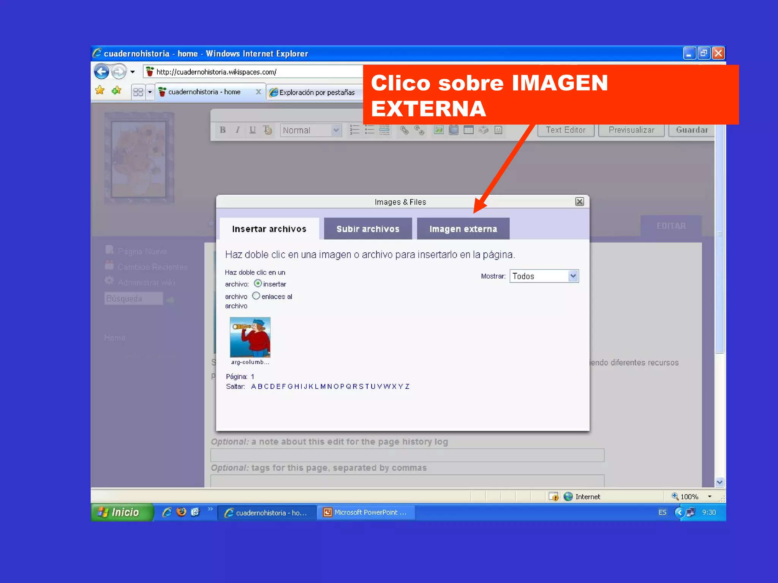Open the zoom level 100% dropdown arrow
The width and height of the screenshot is (778, 583).
tap(709, 496)
